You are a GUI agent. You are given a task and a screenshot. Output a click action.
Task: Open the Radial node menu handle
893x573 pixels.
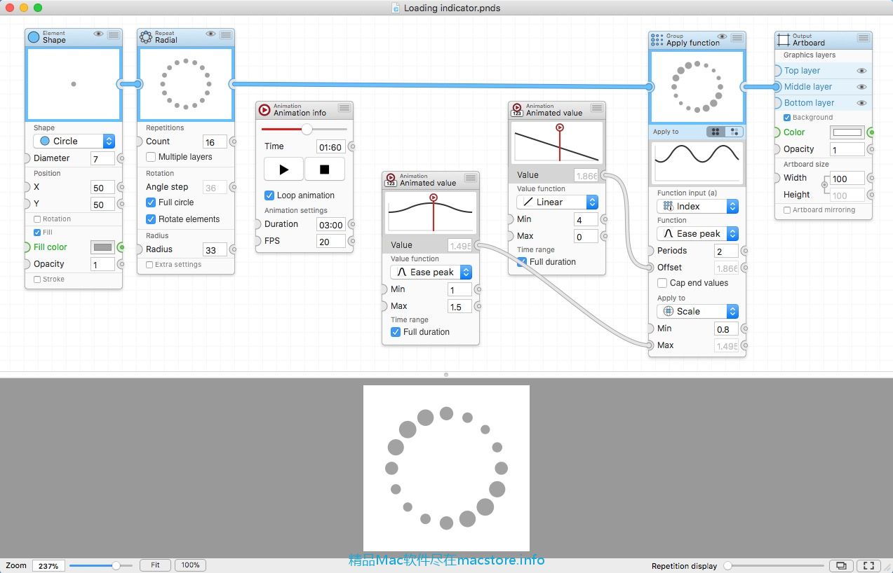[226, 35]
